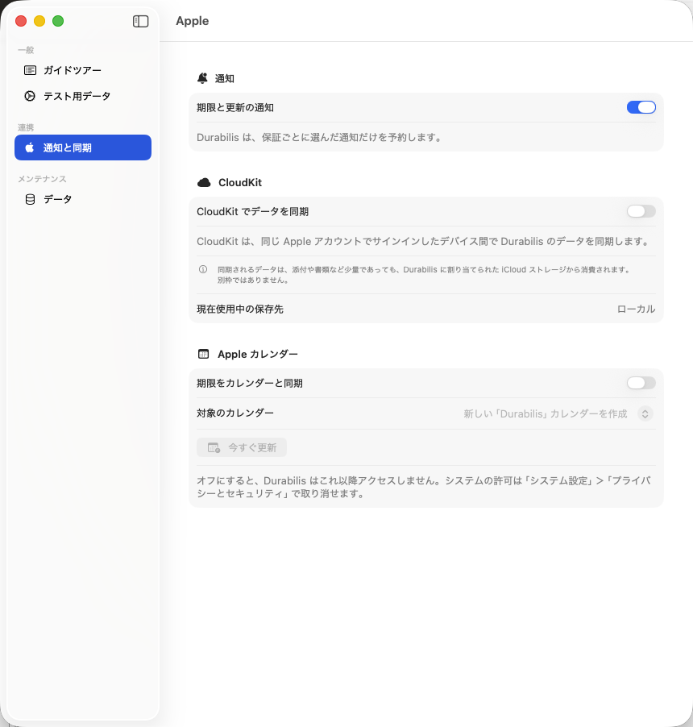Image resolution: width=693 pixels, height=727 pixels.
Task: Click the CloudKit section heading text
Action: [240, 183]
